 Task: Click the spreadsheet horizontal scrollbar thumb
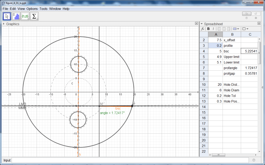tap(219, 155)
